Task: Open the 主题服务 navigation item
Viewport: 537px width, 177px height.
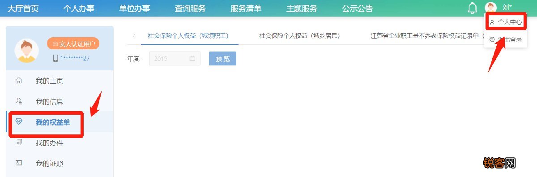Action: pyautogui.click(x=302, y=9)
